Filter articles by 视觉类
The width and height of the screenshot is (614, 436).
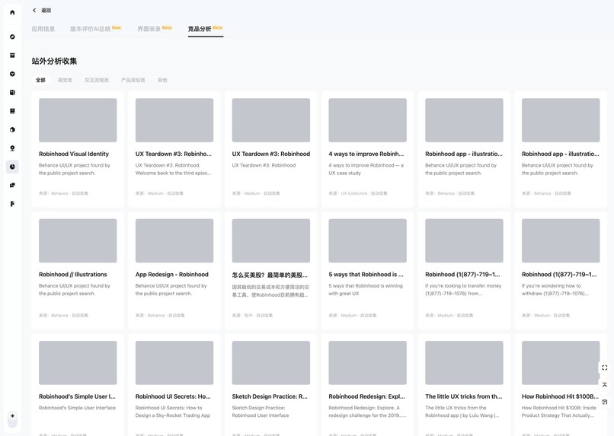(x=65, y=80)
